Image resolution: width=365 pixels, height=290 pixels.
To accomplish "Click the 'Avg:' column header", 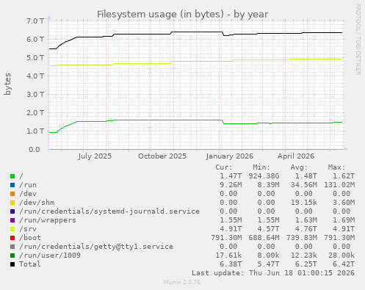I will (299, 167).
